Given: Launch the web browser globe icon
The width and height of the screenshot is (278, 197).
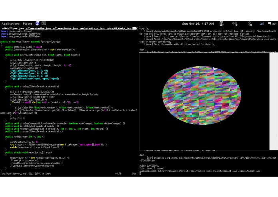Looking at the screenshot, I should pos(38,23).
